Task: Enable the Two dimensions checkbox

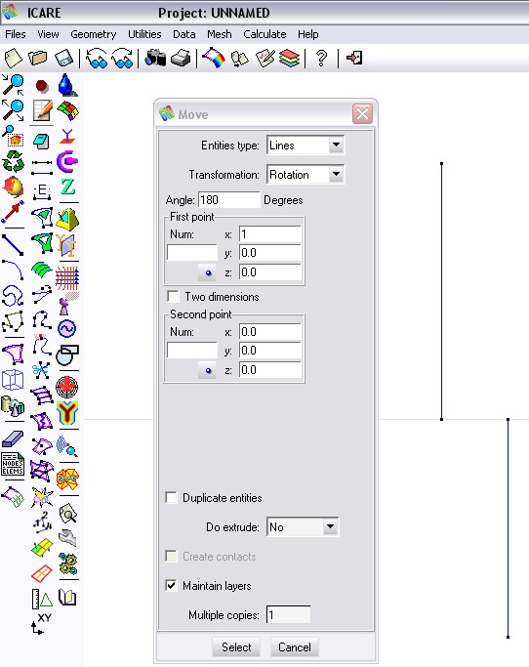Action: coord(173,296)
